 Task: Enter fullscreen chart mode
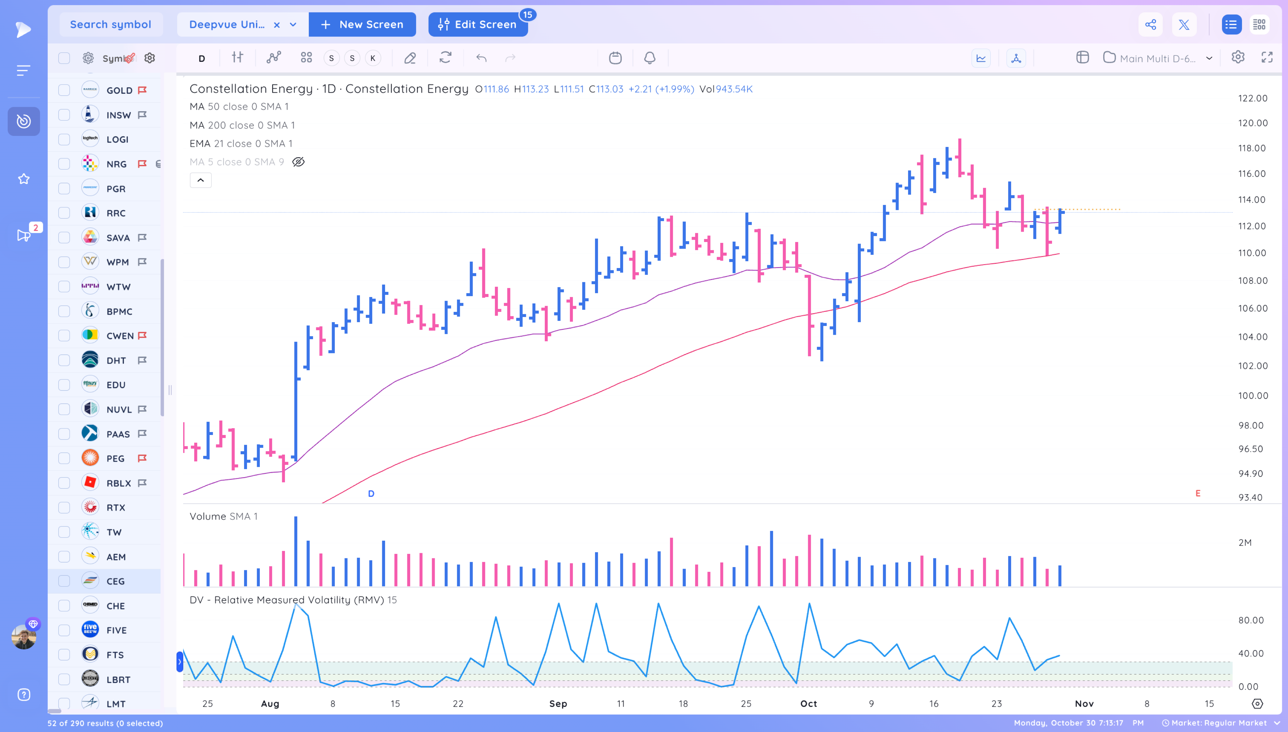(x=1267, y=58)
